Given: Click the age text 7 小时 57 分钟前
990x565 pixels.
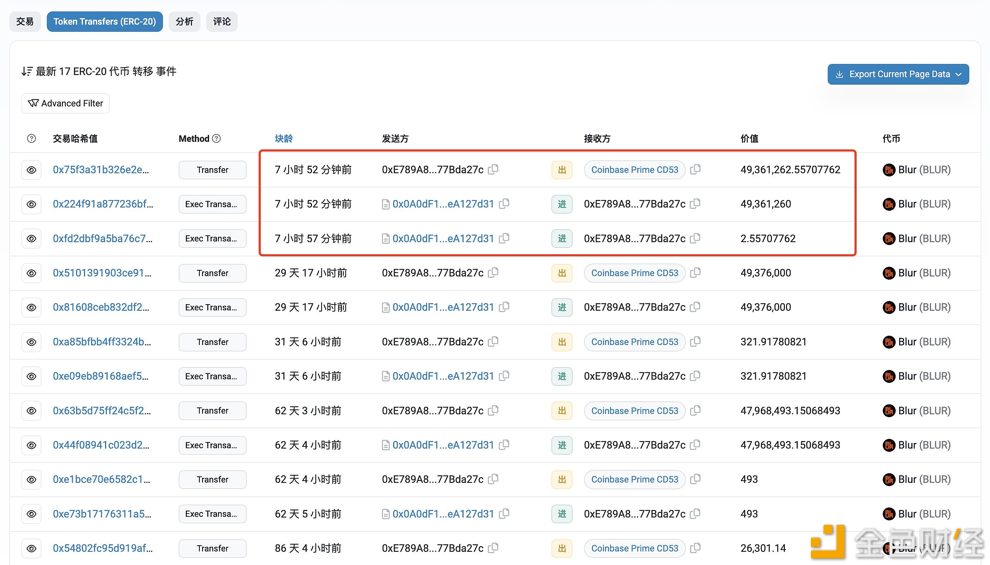Looking at the screenshot, I should [x=313, y=239].
